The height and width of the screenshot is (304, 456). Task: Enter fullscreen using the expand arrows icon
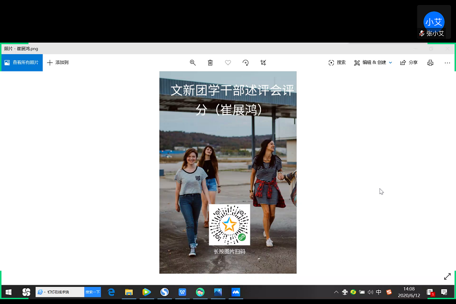[x=447, y=277]
